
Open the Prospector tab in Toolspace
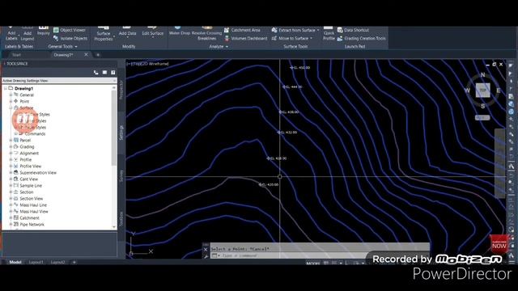pyautogui.click(x=121, y=90)
